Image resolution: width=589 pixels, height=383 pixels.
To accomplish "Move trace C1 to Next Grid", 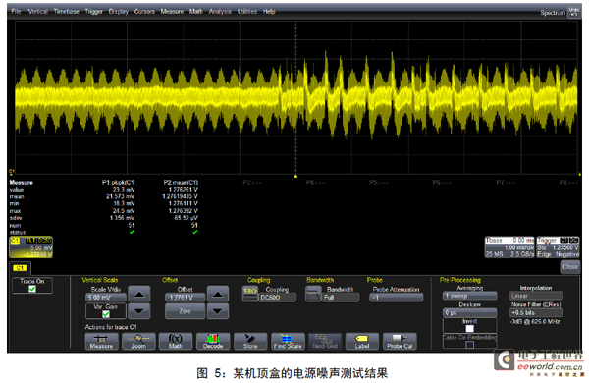I will 325,341.
